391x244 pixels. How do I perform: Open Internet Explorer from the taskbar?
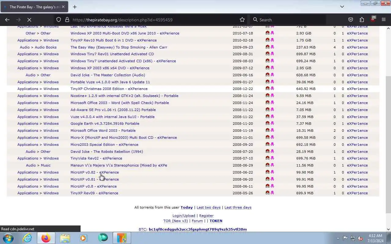(x=27, y=238)
